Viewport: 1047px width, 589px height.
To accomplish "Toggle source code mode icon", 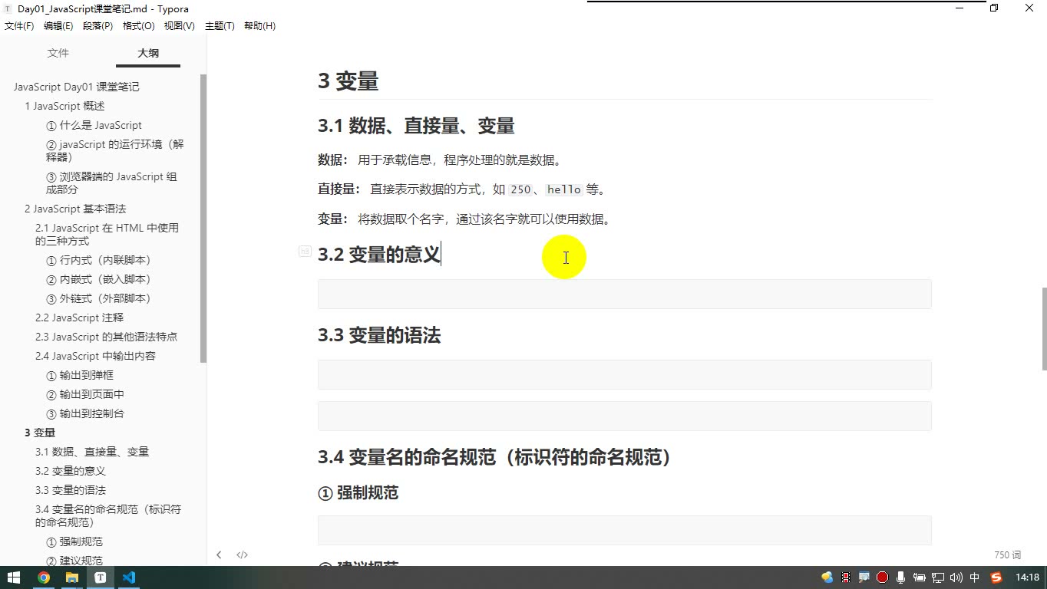I will pos(242,554).
